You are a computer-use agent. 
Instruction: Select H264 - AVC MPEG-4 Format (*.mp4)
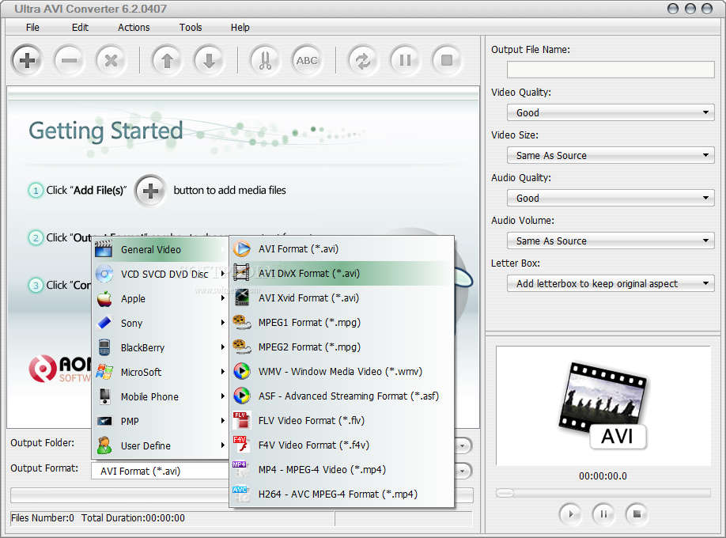point(342,494)
